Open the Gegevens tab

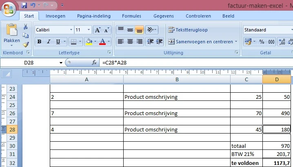(x=164, y=16)
